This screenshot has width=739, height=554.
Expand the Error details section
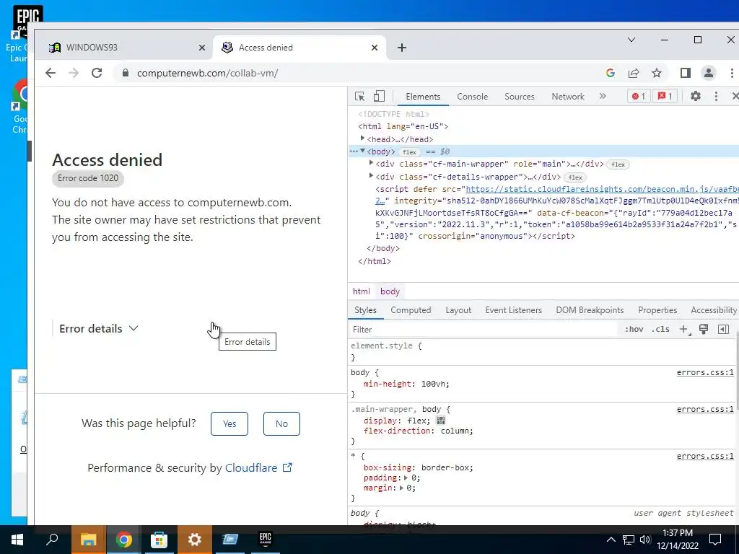[98, 329]
